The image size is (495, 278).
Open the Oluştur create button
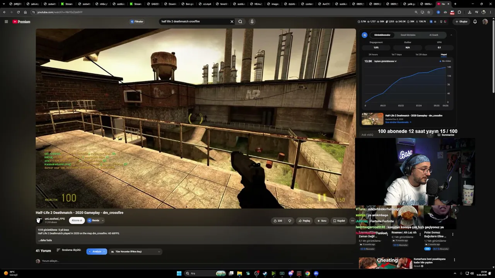click(x=461, y=22)
